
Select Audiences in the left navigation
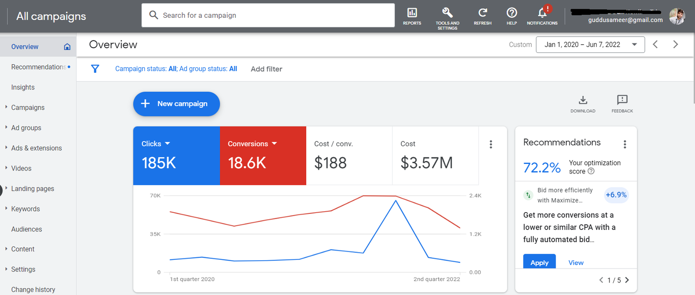coord(26,229)
